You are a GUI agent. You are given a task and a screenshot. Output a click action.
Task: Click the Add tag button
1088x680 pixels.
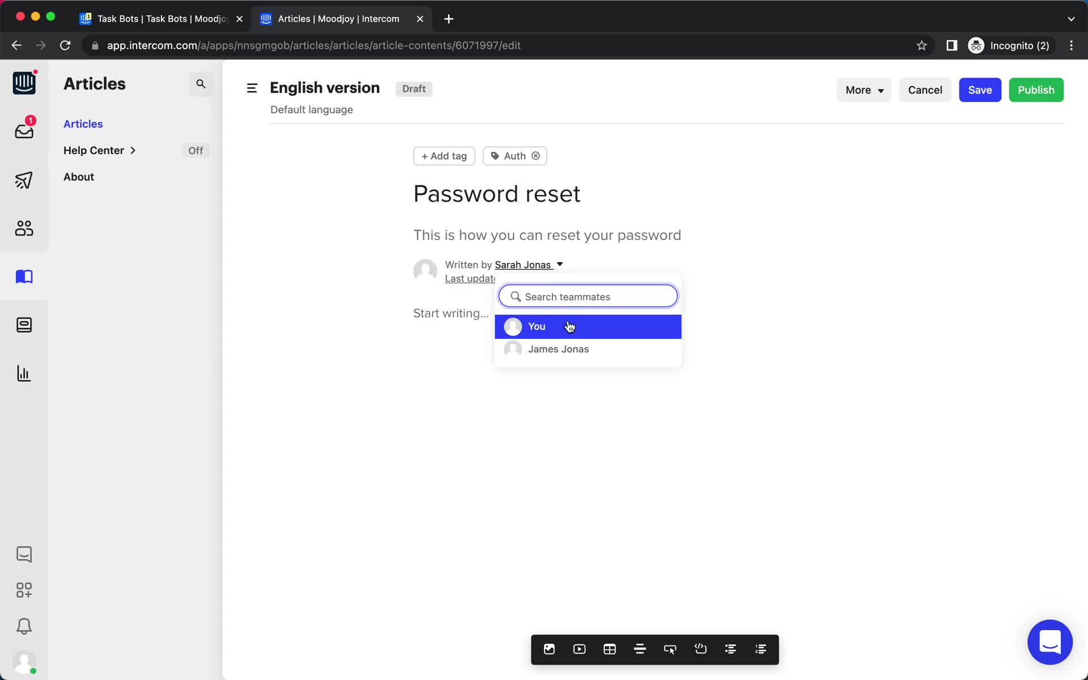[443, 155]
